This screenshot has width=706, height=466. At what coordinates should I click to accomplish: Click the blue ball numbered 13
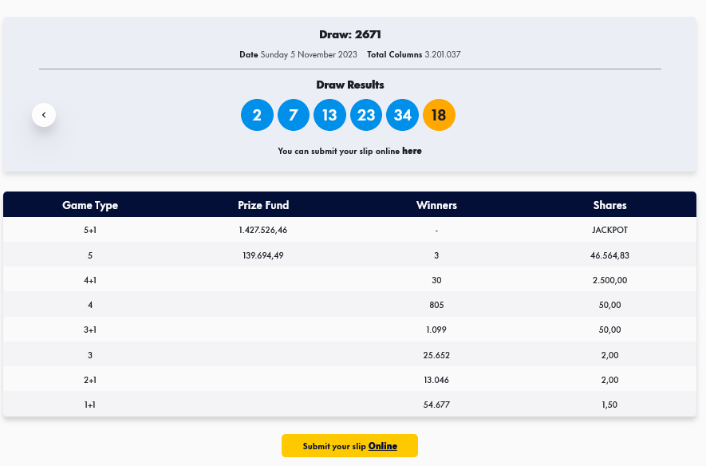point(329,115)
